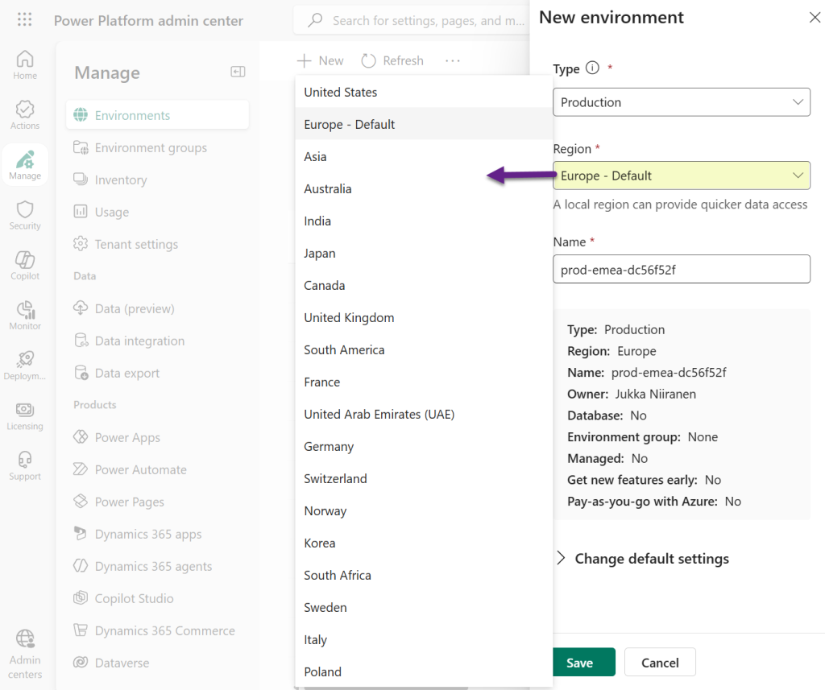Pick Japan in region list

[x=424, y=253]
